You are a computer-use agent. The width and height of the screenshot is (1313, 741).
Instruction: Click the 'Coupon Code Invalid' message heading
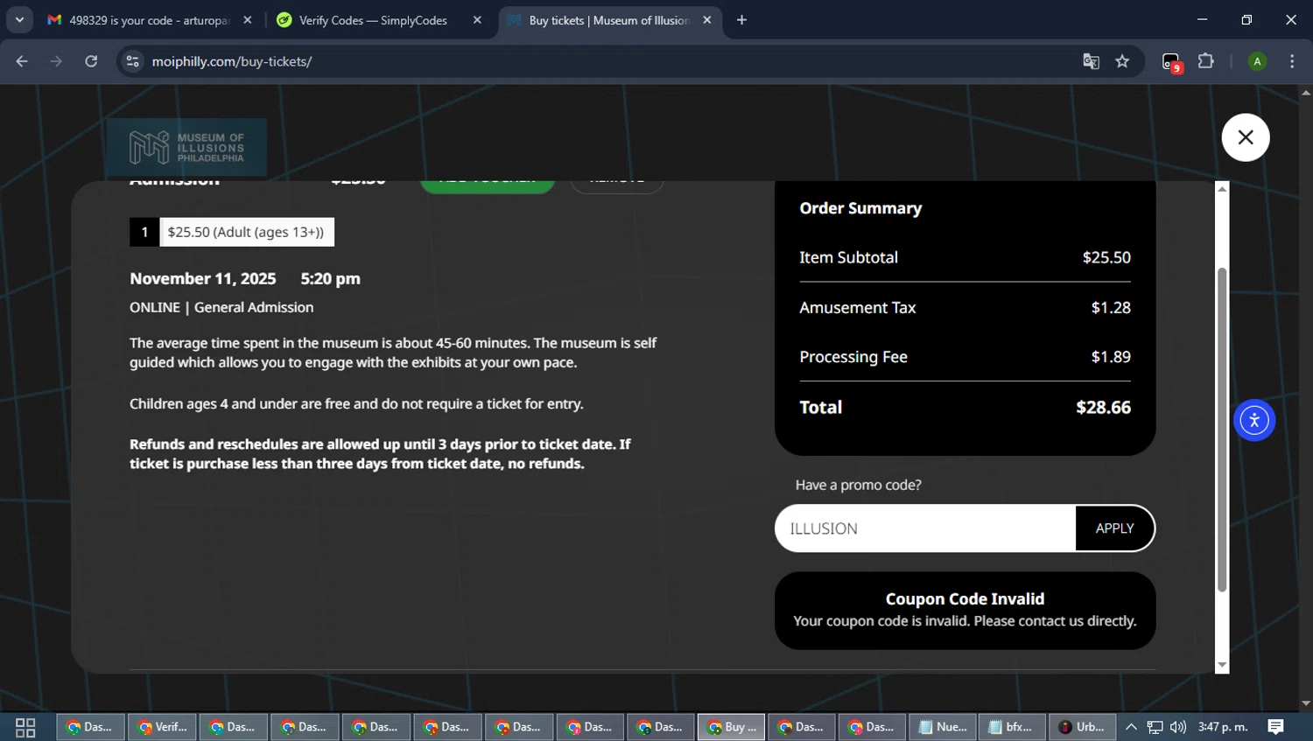(x=965, y=599)
